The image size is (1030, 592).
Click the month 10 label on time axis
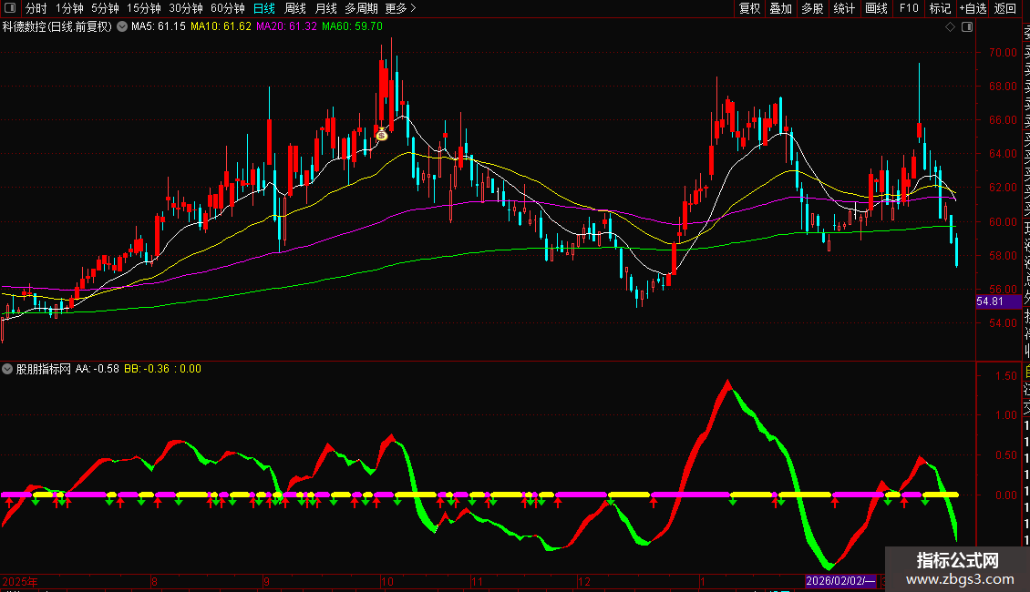coord(386,581)
